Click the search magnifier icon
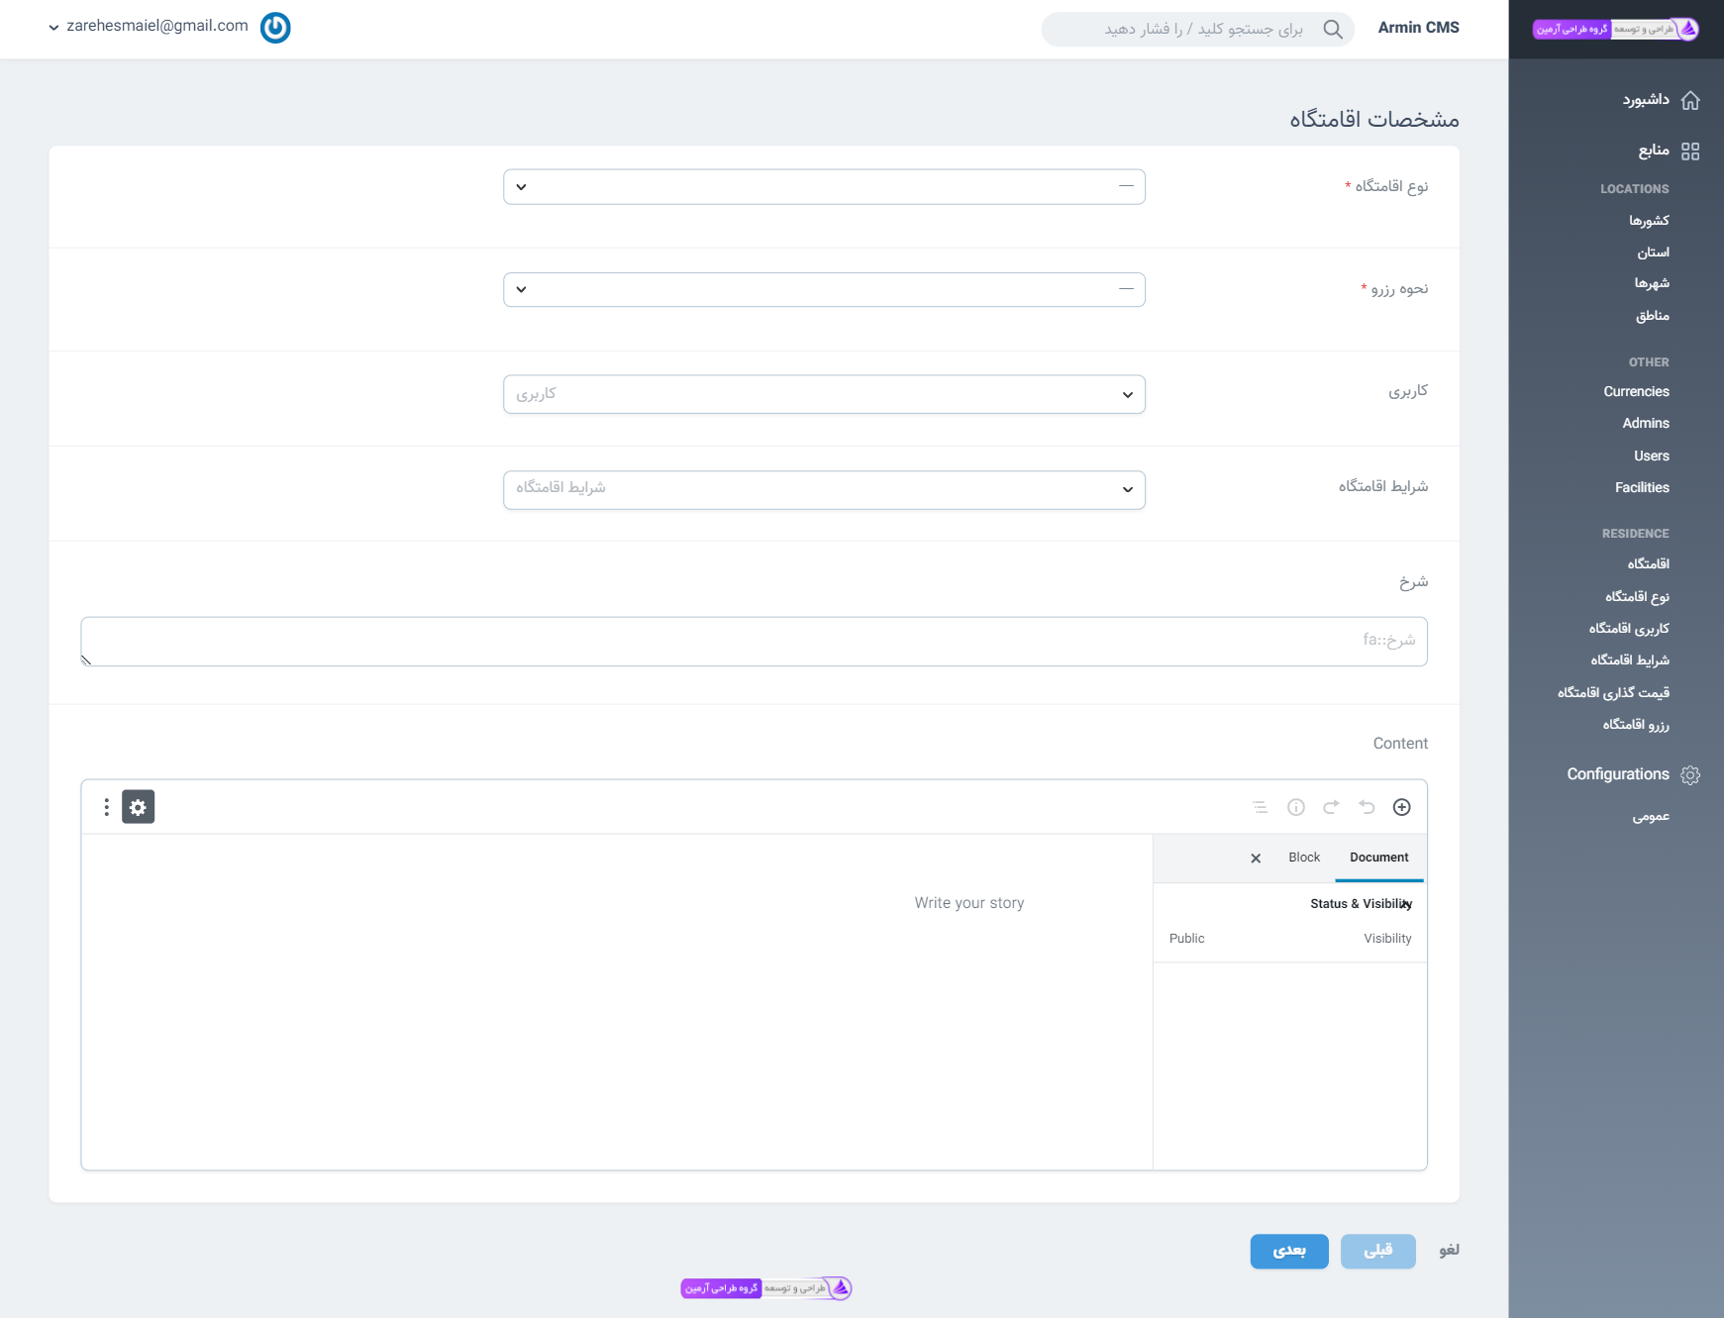This screenshot has width=1724, height=1318. tap(1333, 30)
